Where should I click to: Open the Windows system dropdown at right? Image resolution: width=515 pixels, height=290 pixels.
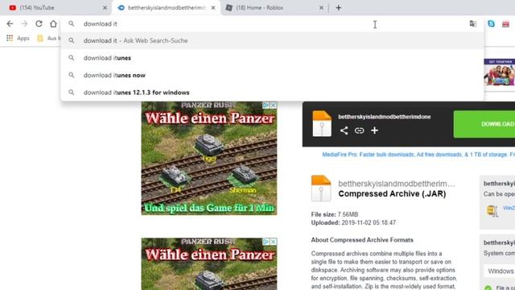(500, 271)
